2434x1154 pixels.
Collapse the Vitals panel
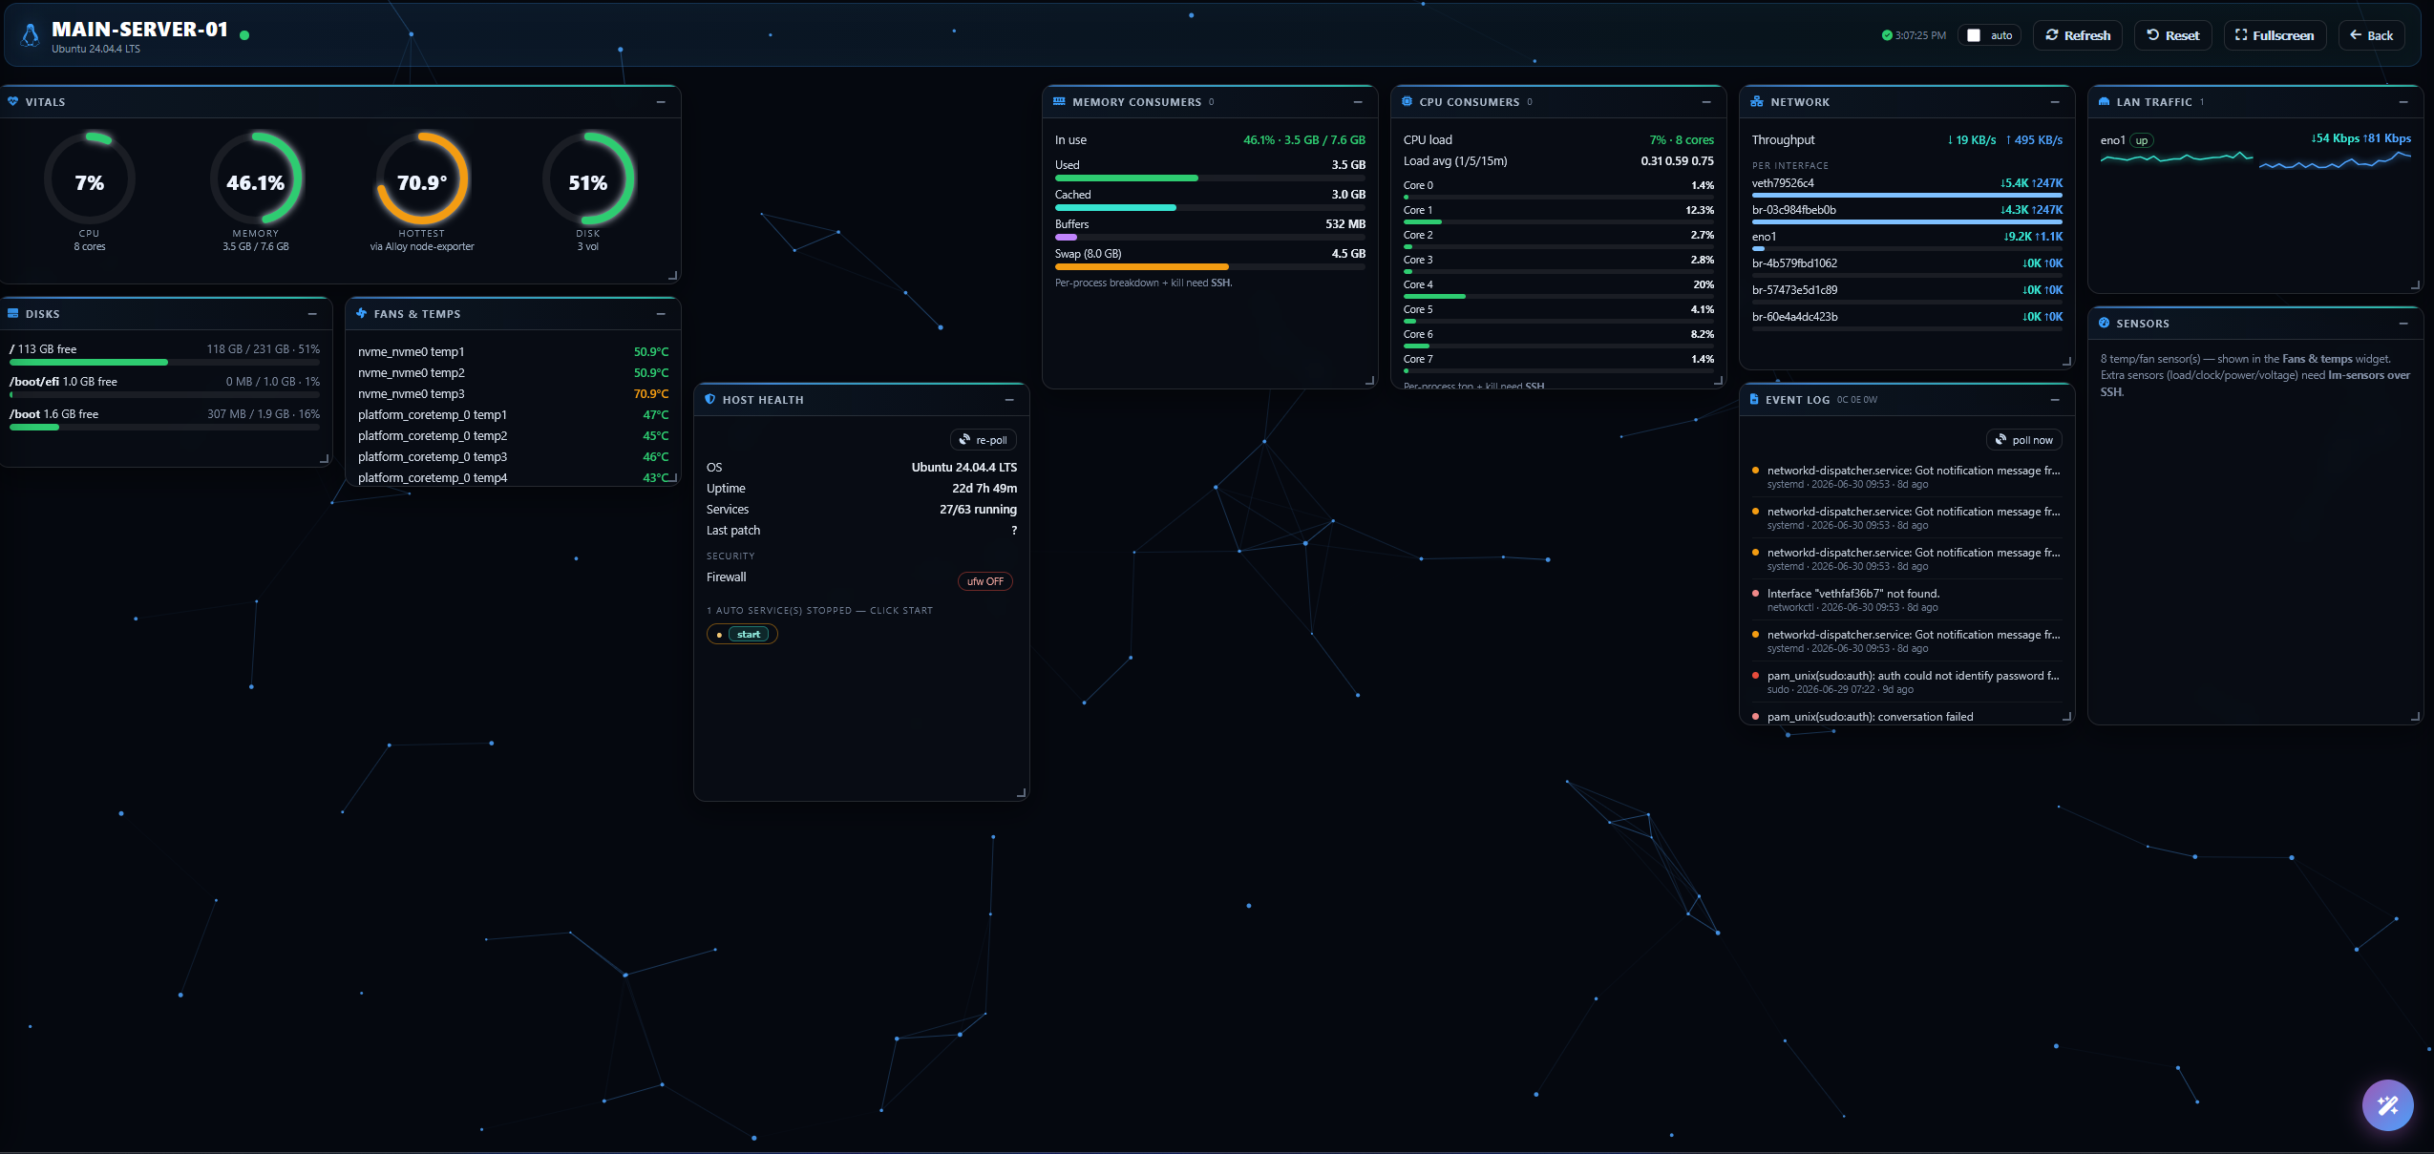tap(661, 102)
